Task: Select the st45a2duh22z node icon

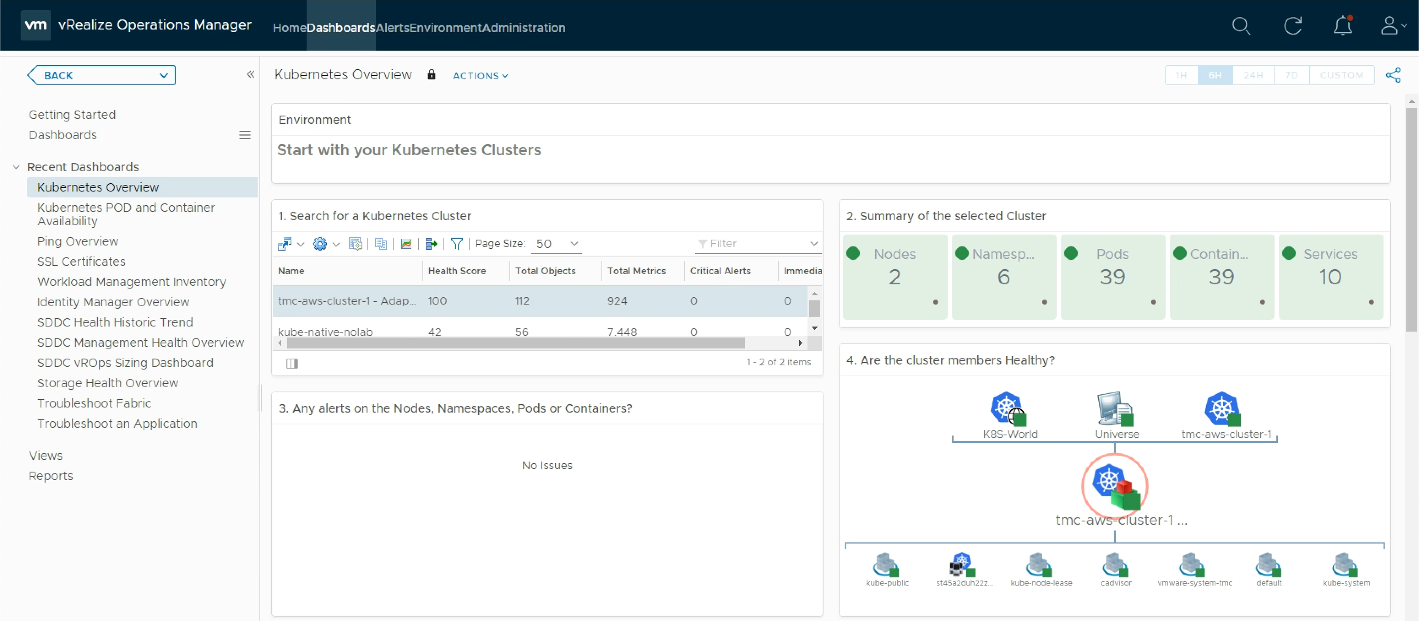Action: click(962, 565)
